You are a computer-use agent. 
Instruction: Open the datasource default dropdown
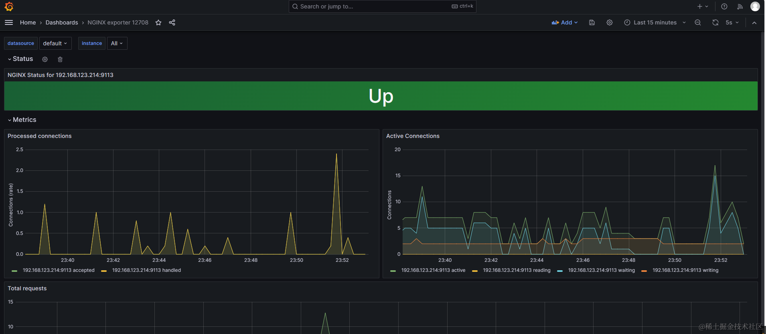(55, 43)
